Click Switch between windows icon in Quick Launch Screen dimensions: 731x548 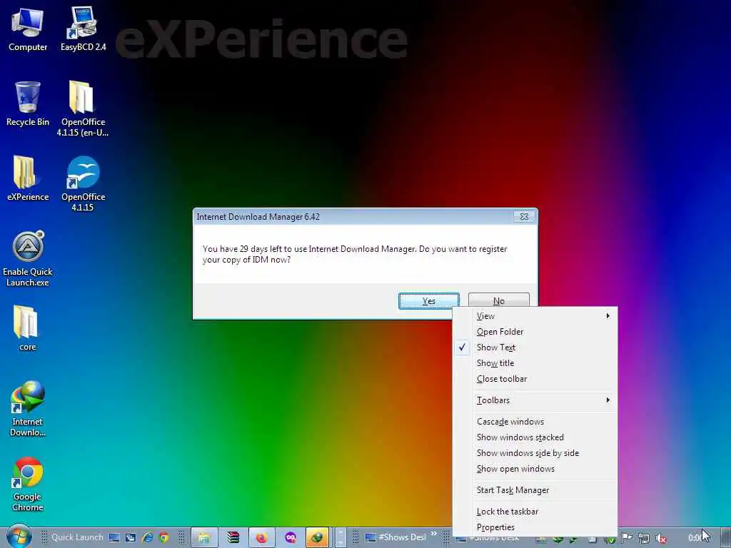coord(131,537)
